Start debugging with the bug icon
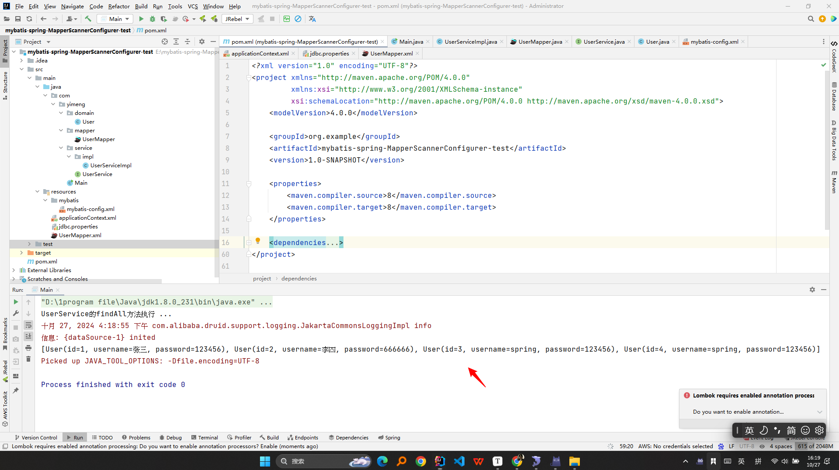The width and height of the screenshot is (839, 470). (153, 19)
